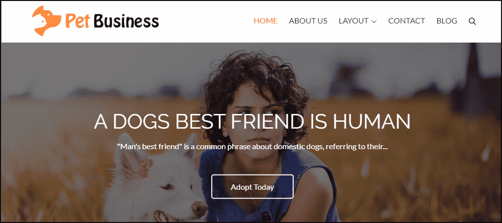Open the ABOUT US page
502x223 pixels.
pyautogui.click(x=308, y=21)
